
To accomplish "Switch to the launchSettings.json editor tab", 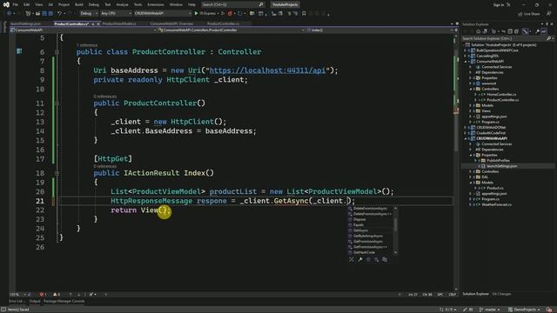I will 25,23.
